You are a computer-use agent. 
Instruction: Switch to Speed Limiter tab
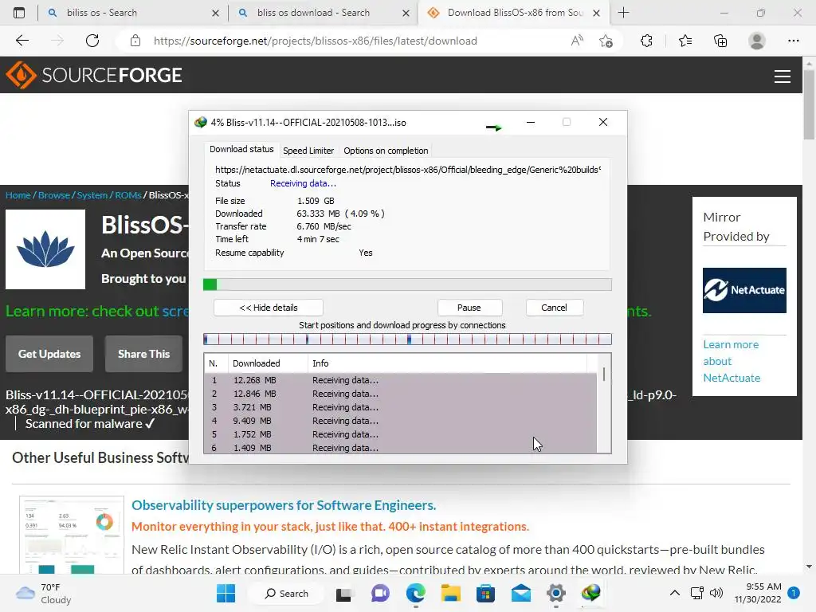point(308,151)
